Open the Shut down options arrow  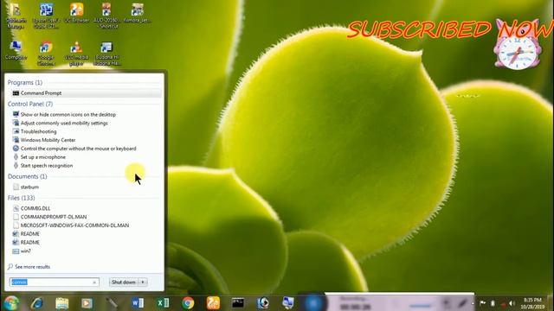click(143, 282)
